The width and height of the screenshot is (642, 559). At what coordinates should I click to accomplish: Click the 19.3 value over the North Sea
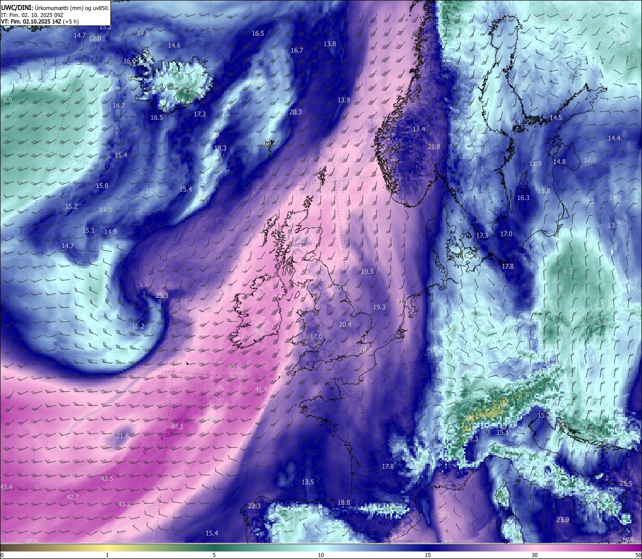379,307
